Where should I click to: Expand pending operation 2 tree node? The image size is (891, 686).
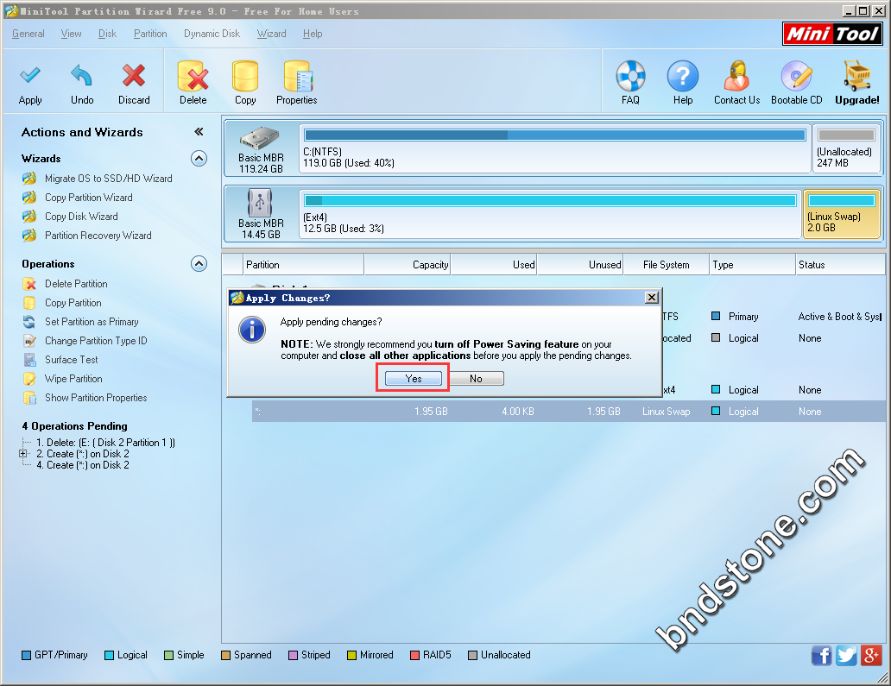(x=22, y=454)
